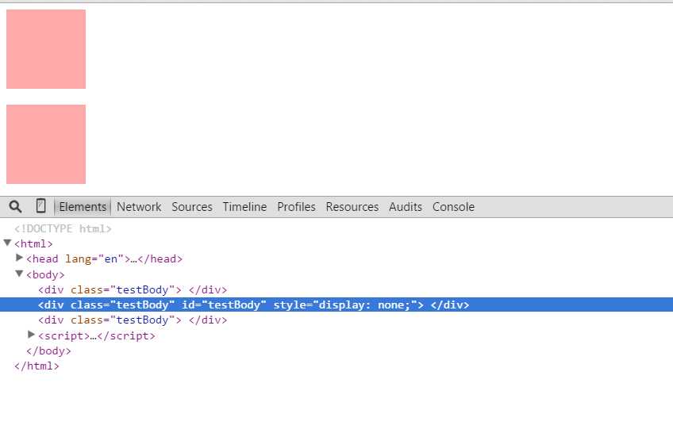Toggle the mobile device mode icon
The width and height of the screenshot is (673, 429).
(x=40, y=206)
